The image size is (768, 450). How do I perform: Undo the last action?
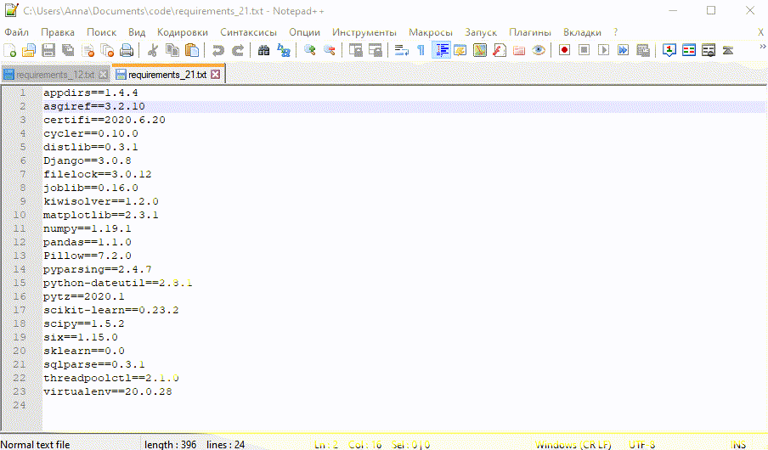pos(218,50)
